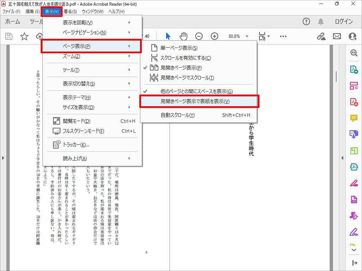Toggle 見開きページ表示 two-page view
The width and height of the screenshot is (362, 271).
pyautogui.click(x=181, y=68)
